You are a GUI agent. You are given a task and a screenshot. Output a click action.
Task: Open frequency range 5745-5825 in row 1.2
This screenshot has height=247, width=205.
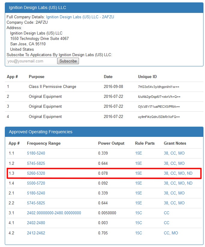coord(36,163)
